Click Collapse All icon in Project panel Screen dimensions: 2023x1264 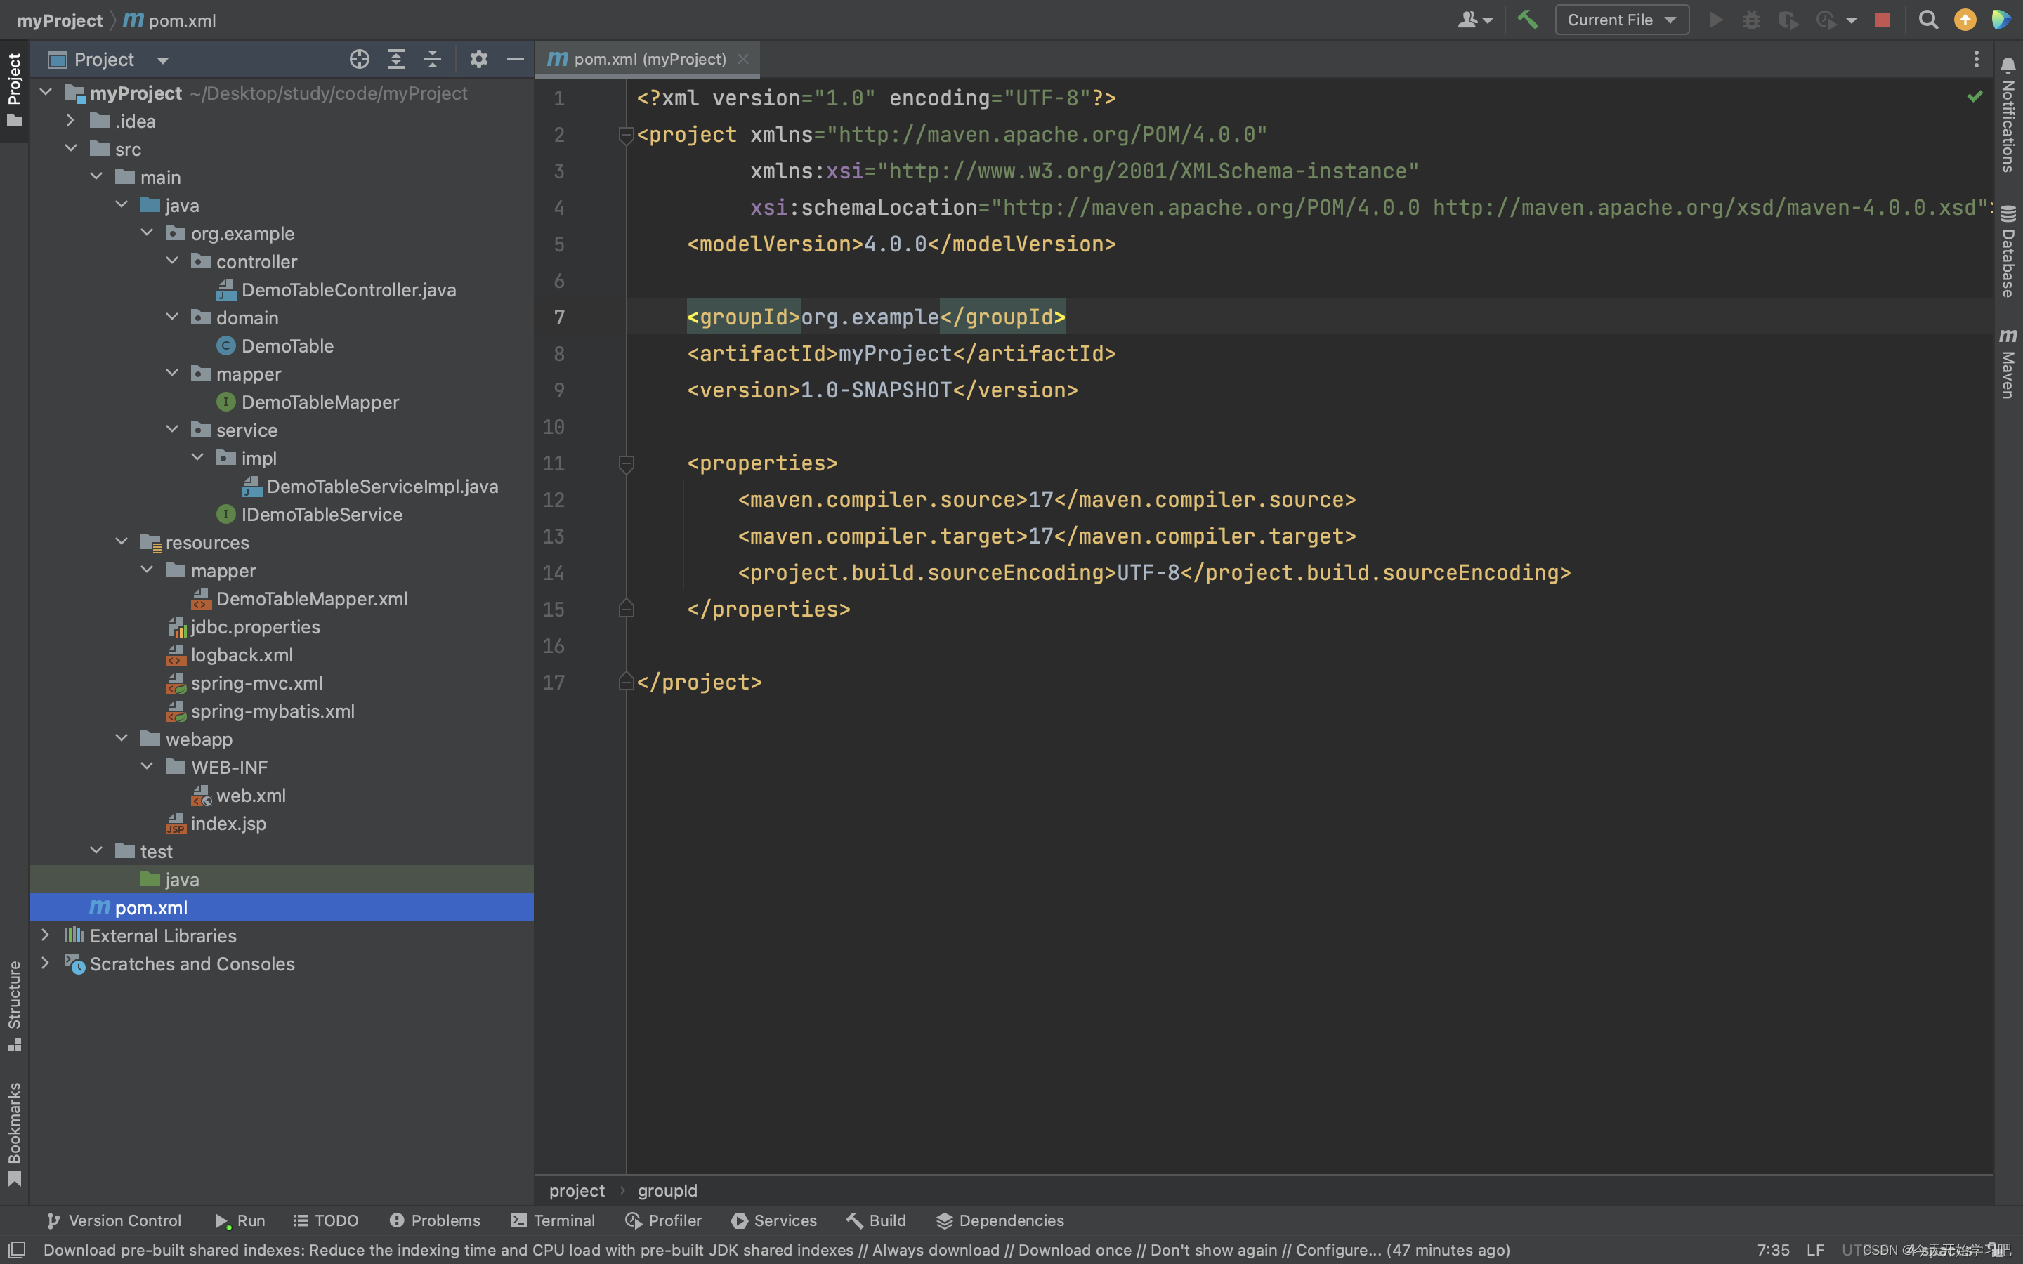click(432, 60)
